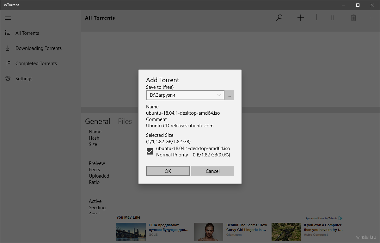
Task: Cancel the Add Torrent dialog
Action: pos(212,171)
